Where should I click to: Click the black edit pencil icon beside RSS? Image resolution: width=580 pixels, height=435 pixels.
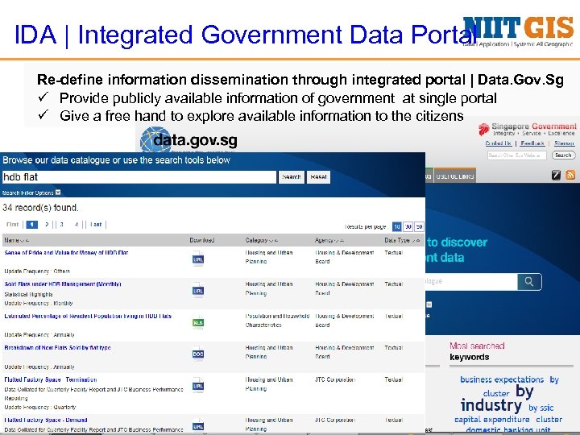point(556,175)
